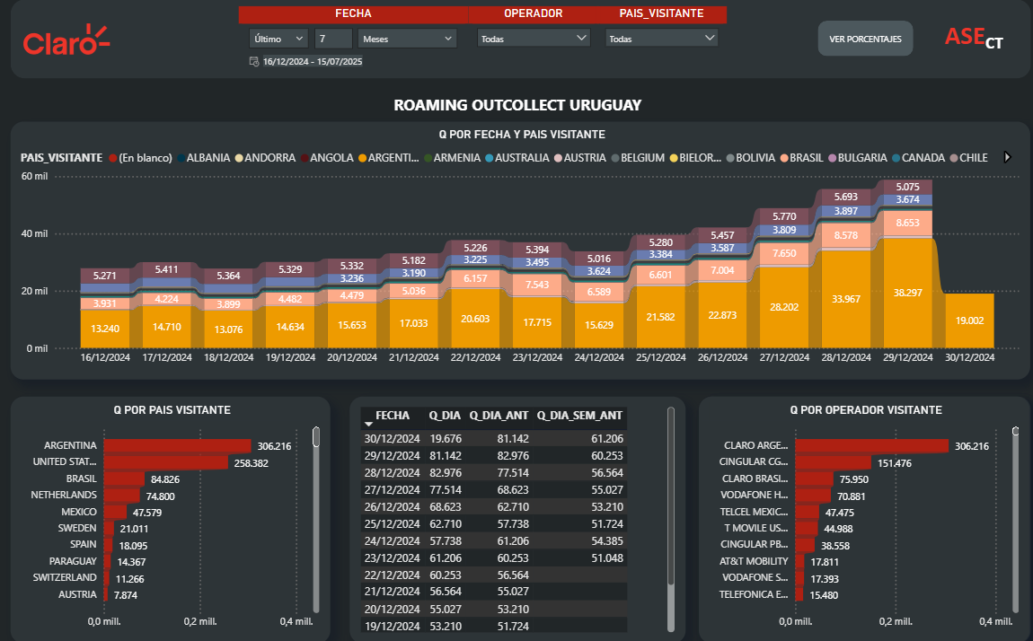Sort the table by Q_DIA_ANT column
The width and height of the screenshot is (1033, 641).
coord(499,416)
